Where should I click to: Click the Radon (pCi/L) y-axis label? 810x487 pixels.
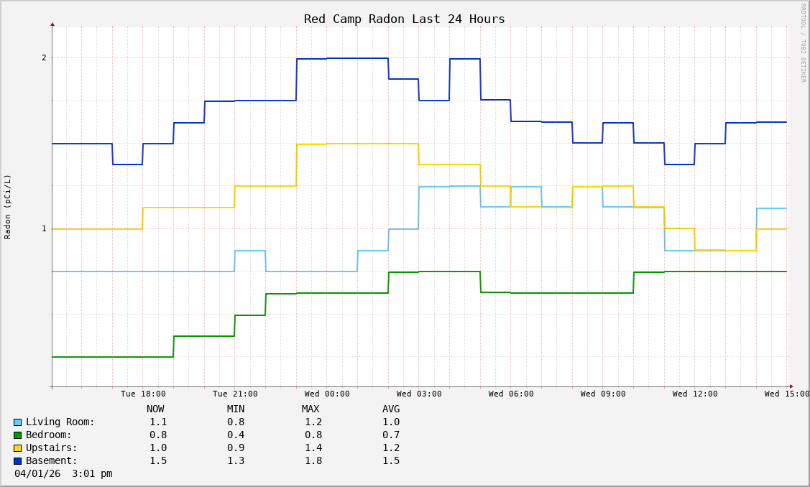[8, 207]
